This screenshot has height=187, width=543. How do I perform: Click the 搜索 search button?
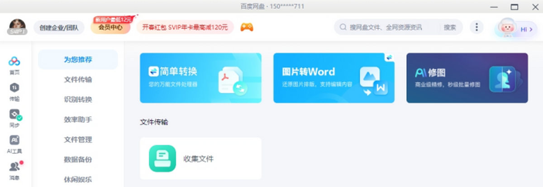(450, 28)
